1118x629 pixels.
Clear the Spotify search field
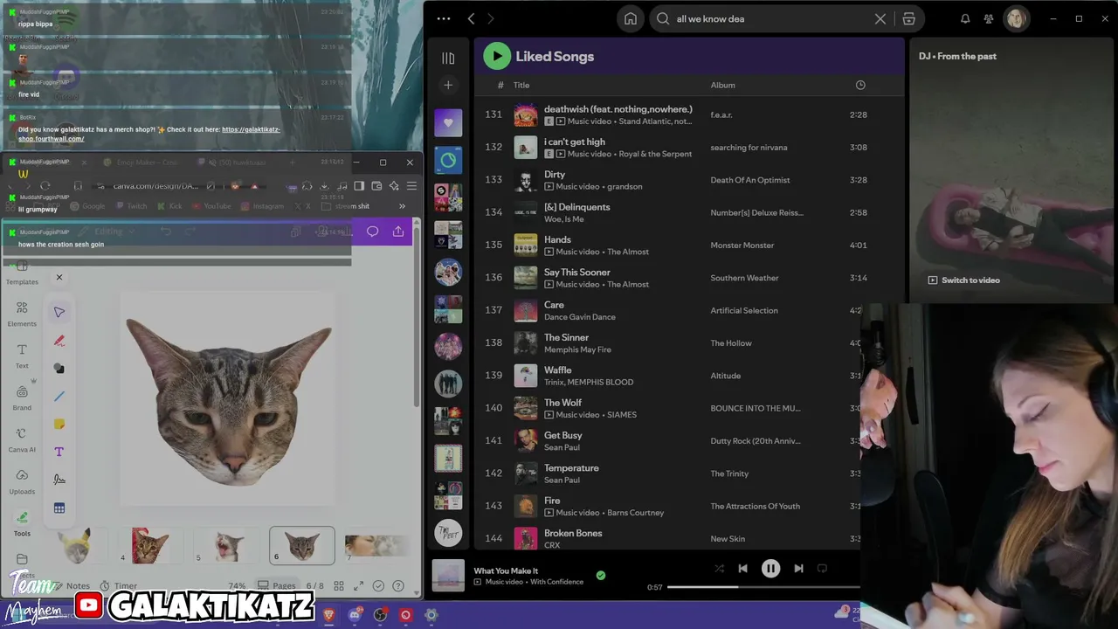point(880,18)
